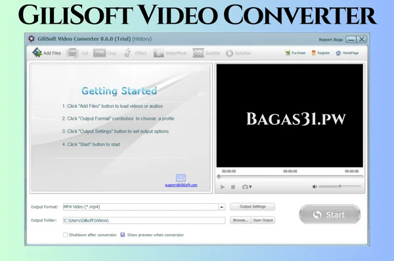Open the Cut tool
The width and height of the screenshot is (394, 261).
tap(77, 53)
